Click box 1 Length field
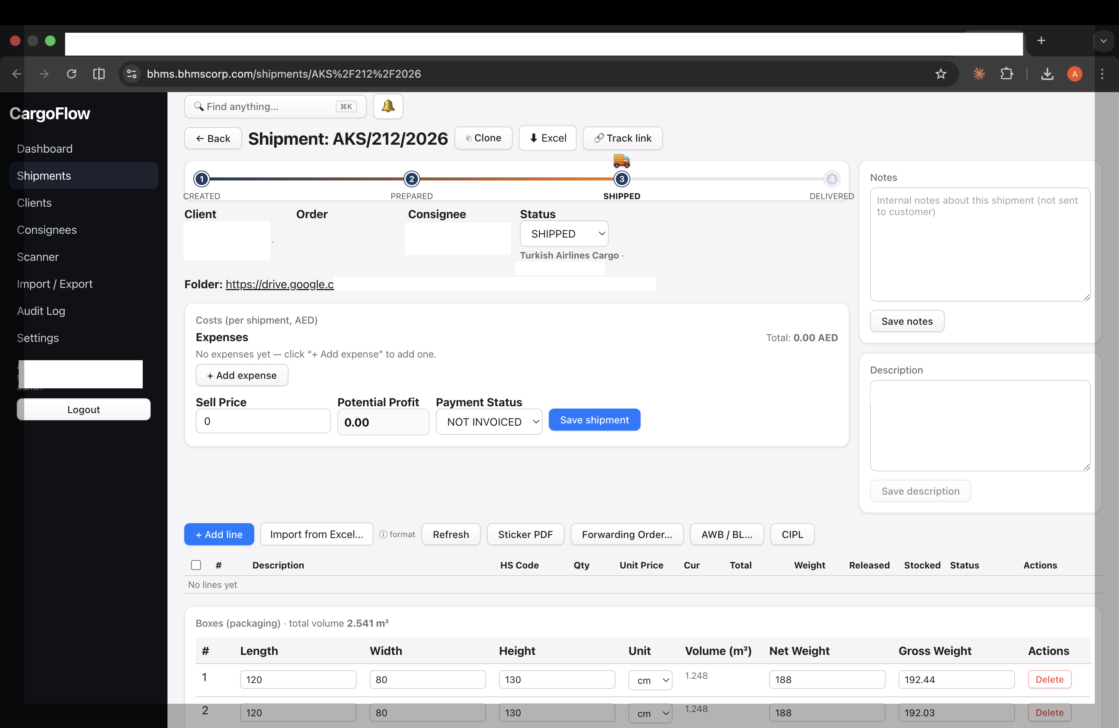Screen dimensions: 1119x728 click(298, 680)
